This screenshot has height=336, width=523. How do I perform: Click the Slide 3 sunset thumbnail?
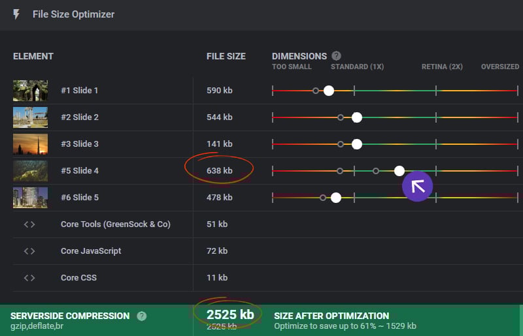(30, 144)
